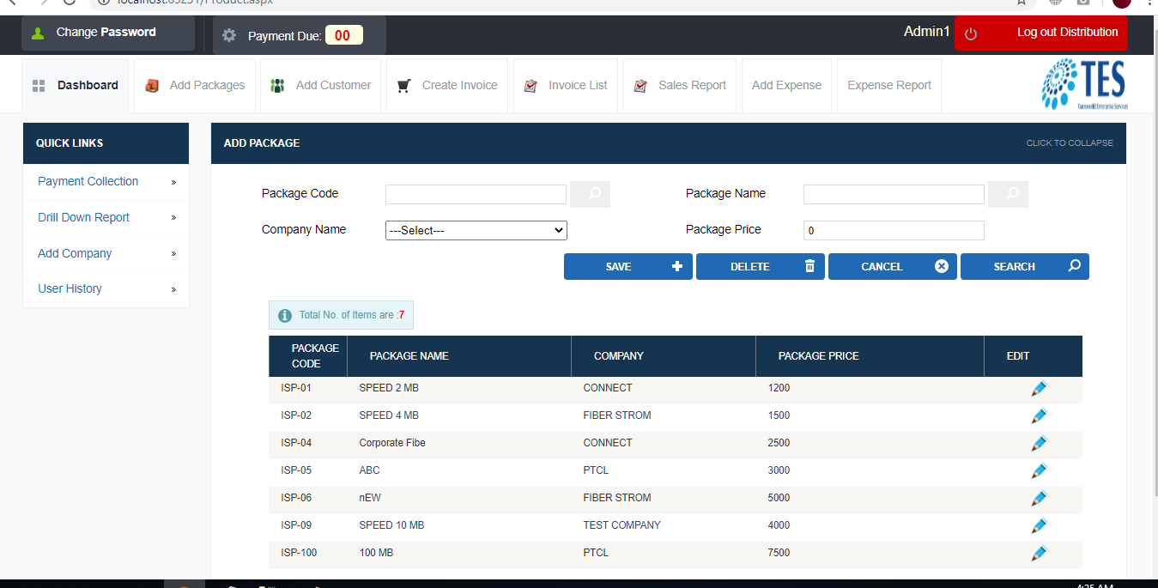This screenshot has width=1158, height=588.
Task: Click the Package Price field
Action: (x=894, y=230)
